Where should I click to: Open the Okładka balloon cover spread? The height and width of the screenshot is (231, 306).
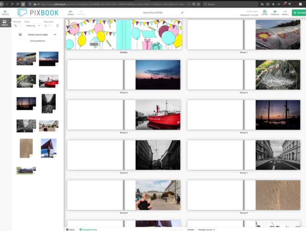pos(124,35)
